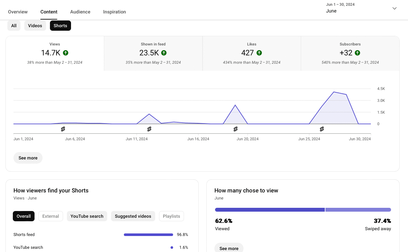The width and height of the screenshot is (408, 252).
Task: Click green up arrow beside 14.7K views
Action: tap(66, 53)
